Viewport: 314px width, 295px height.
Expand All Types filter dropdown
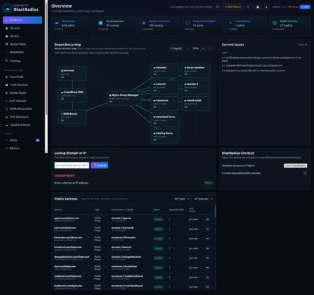(x=181, y=199)
